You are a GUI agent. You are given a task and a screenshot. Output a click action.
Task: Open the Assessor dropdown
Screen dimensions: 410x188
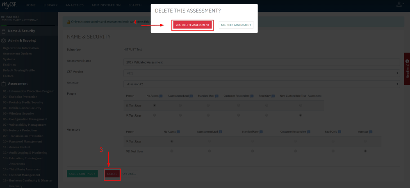[x=262, y=84]
